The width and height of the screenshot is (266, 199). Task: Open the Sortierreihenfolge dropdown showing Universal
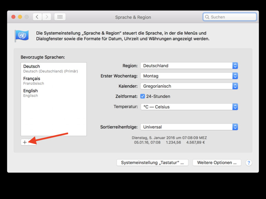(x=189, y=127)
